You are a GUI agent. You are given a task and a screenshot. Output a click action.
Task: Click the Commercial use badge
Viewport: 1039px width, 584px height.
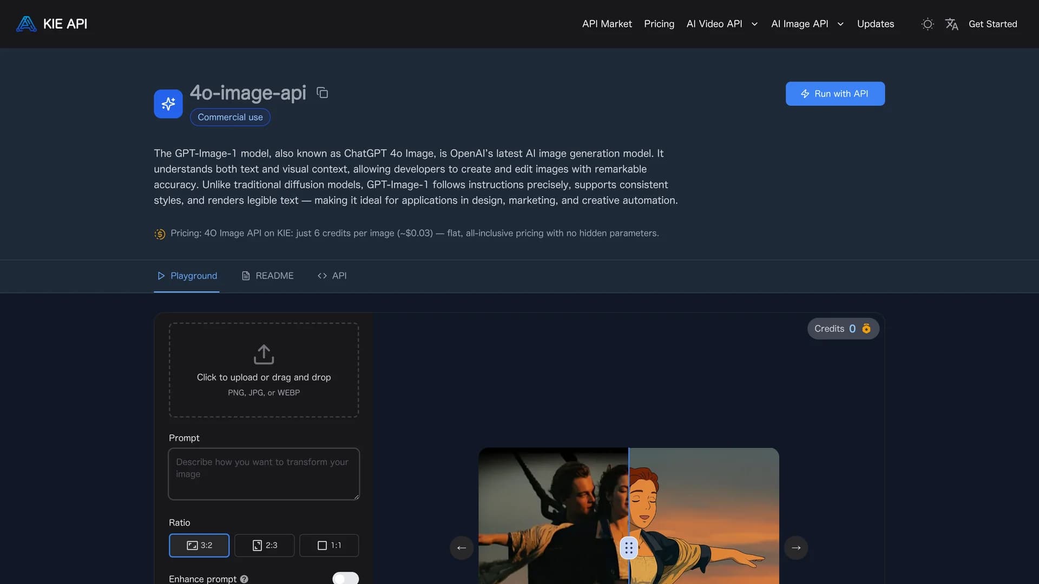tap(230, 117)
